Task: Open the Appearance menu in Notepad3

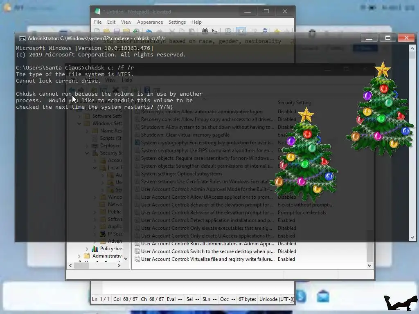Action: (x=150, y=22)
